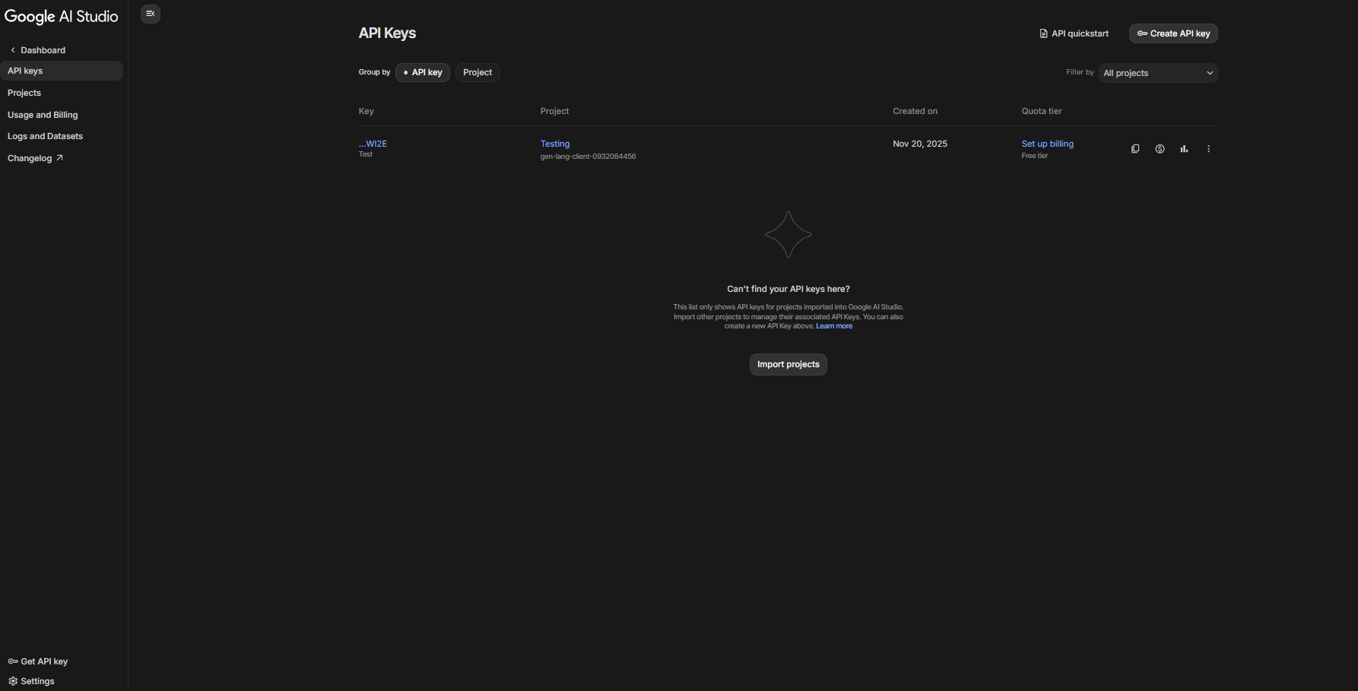Click the "Can't find your API keys here?" heading
Viewport: 1358px width, 691px height.
[x=788, y=289]
